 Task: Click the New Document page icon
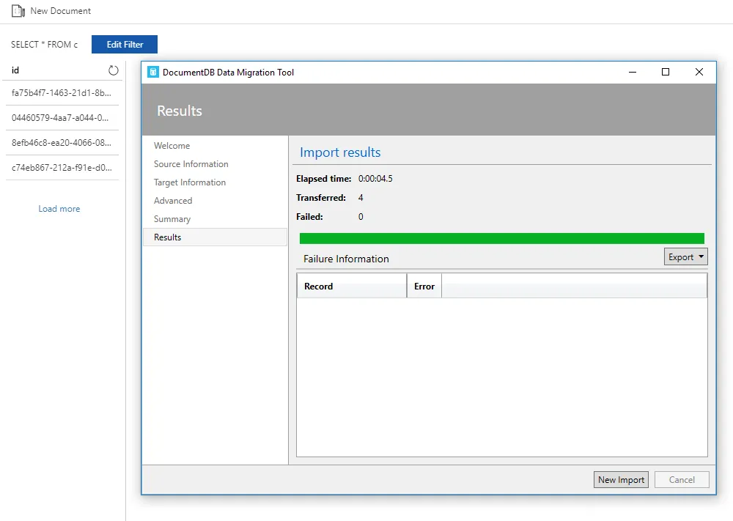pos(18,11)
